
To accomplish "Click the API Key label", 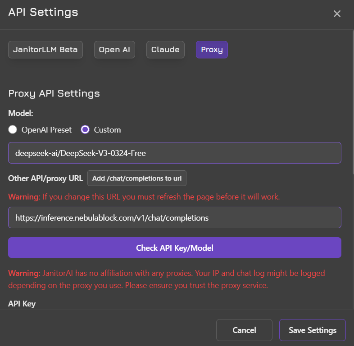I will (x=22, y=304).
